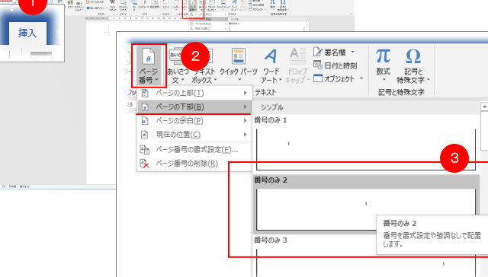Screen dimensions: 488x277
Task: Open dropdown arrow under 数式
Action: pyautogui.click(x=384, y=80)
